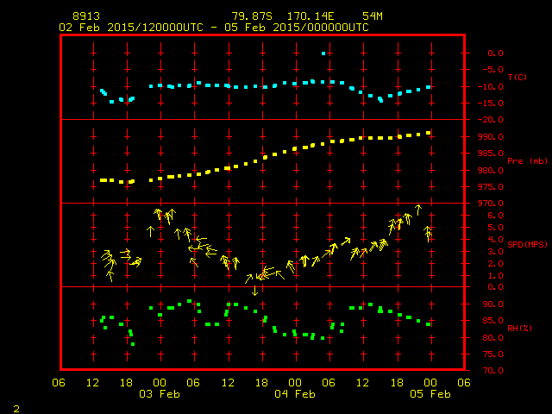This screenshot has height=414, width=552.
Task: Click the "-10.0" temperature tick value
Action: click(x=491, y=86)
